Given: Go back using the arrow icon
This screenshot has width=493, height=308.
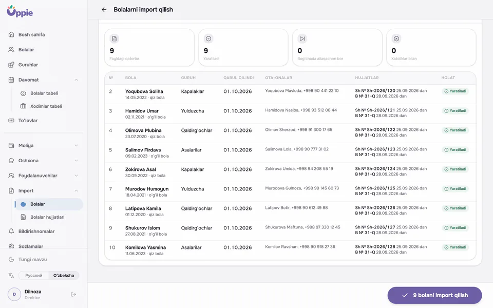Looking at the screenshot, I should click(104, 10).
